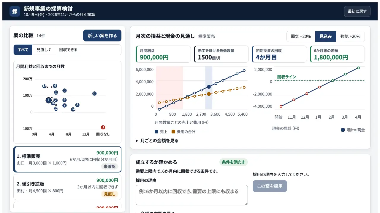The height and width of the screenshot is (213, 380).
Task: Switch scenario to 強気 +20%
Action: click(350, 36)
